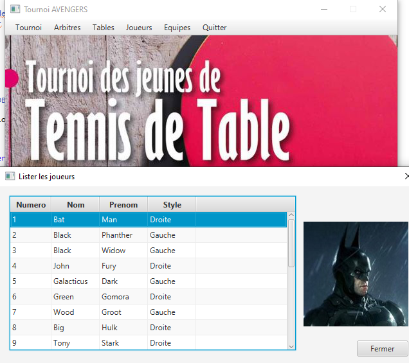
Task: Open the Tournoi menu
Action: click(28, 28)
